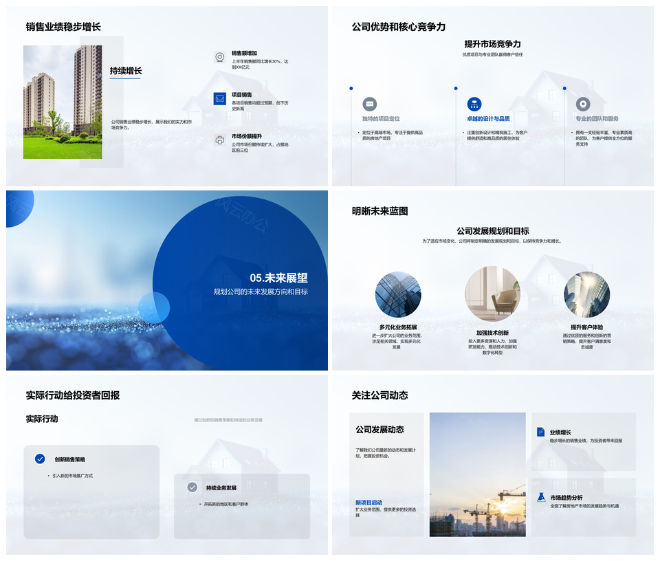Image resolution: width=660 pixels, height=561 pixels.
Task: Select the circular image above 提升客户体验
Action: 586,294
